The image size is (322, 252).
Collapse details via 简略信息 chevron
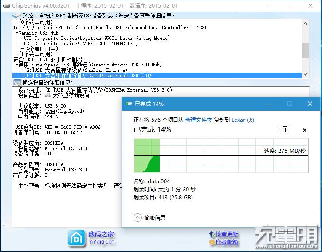pyautogui.click(x=137, y=217)
